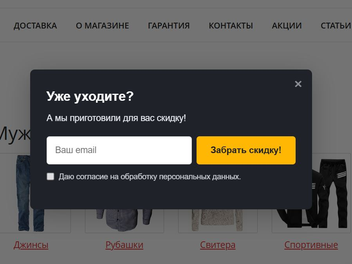Viewport: 352px width, 264px height.
Task: Go to the О МАГАЗИНЕ page
Action: [102, 26]
